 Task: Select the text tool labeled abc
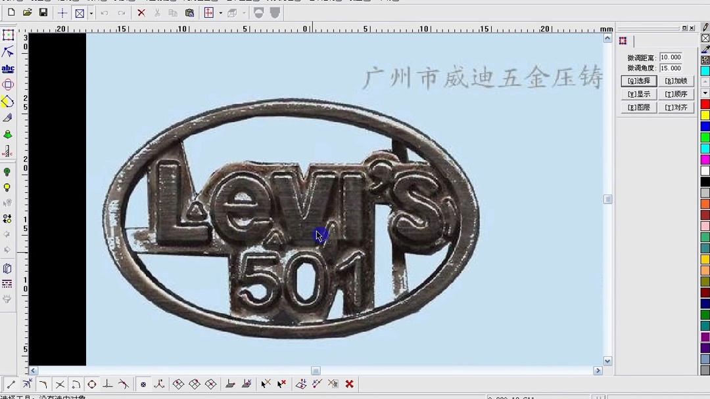coord(8,68)
